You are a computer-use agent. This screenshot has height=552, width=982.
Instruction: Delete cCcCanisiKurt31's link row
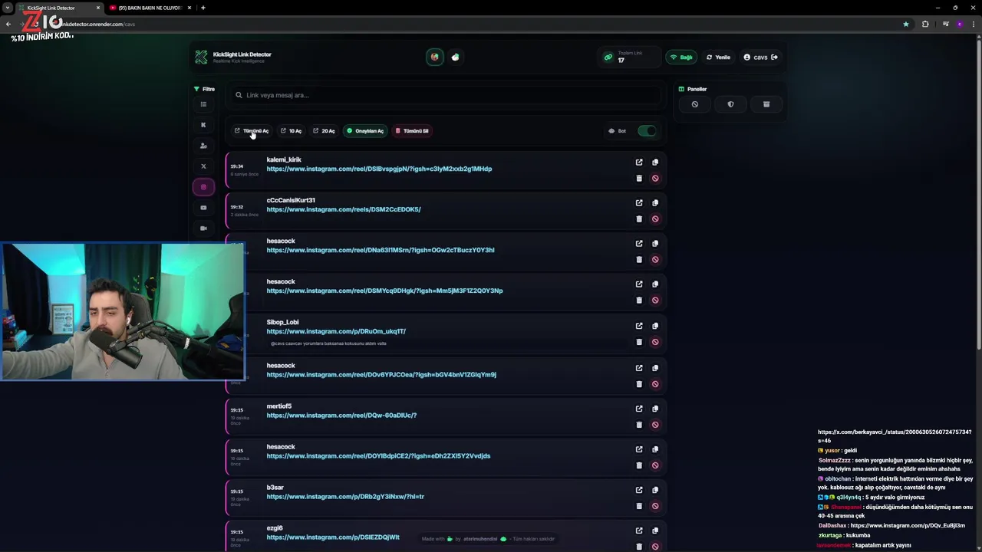tap(639, 219)
